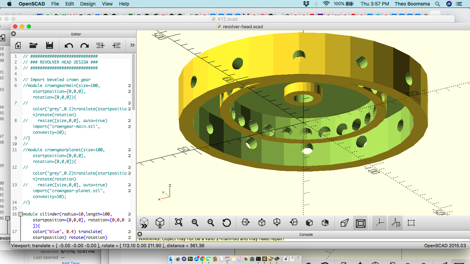Toggle the scale markers display

[395, 222]
